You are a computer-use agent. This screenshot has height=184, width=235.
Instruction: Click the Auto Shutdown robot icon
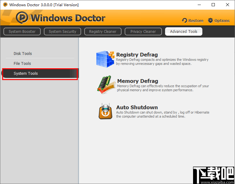105,111
